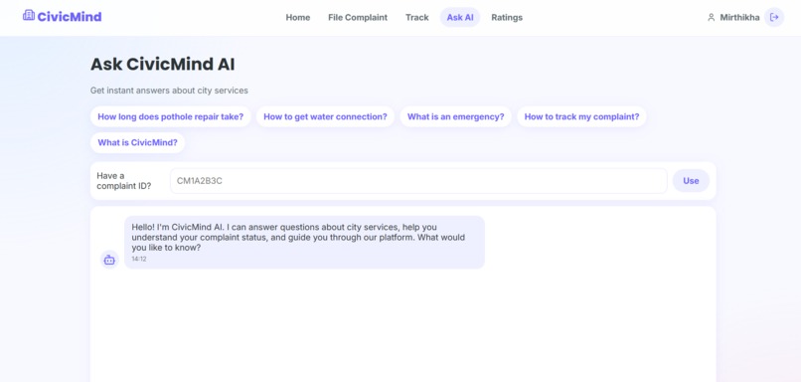Click the logout arrow icon

click(x=774, y=17)
